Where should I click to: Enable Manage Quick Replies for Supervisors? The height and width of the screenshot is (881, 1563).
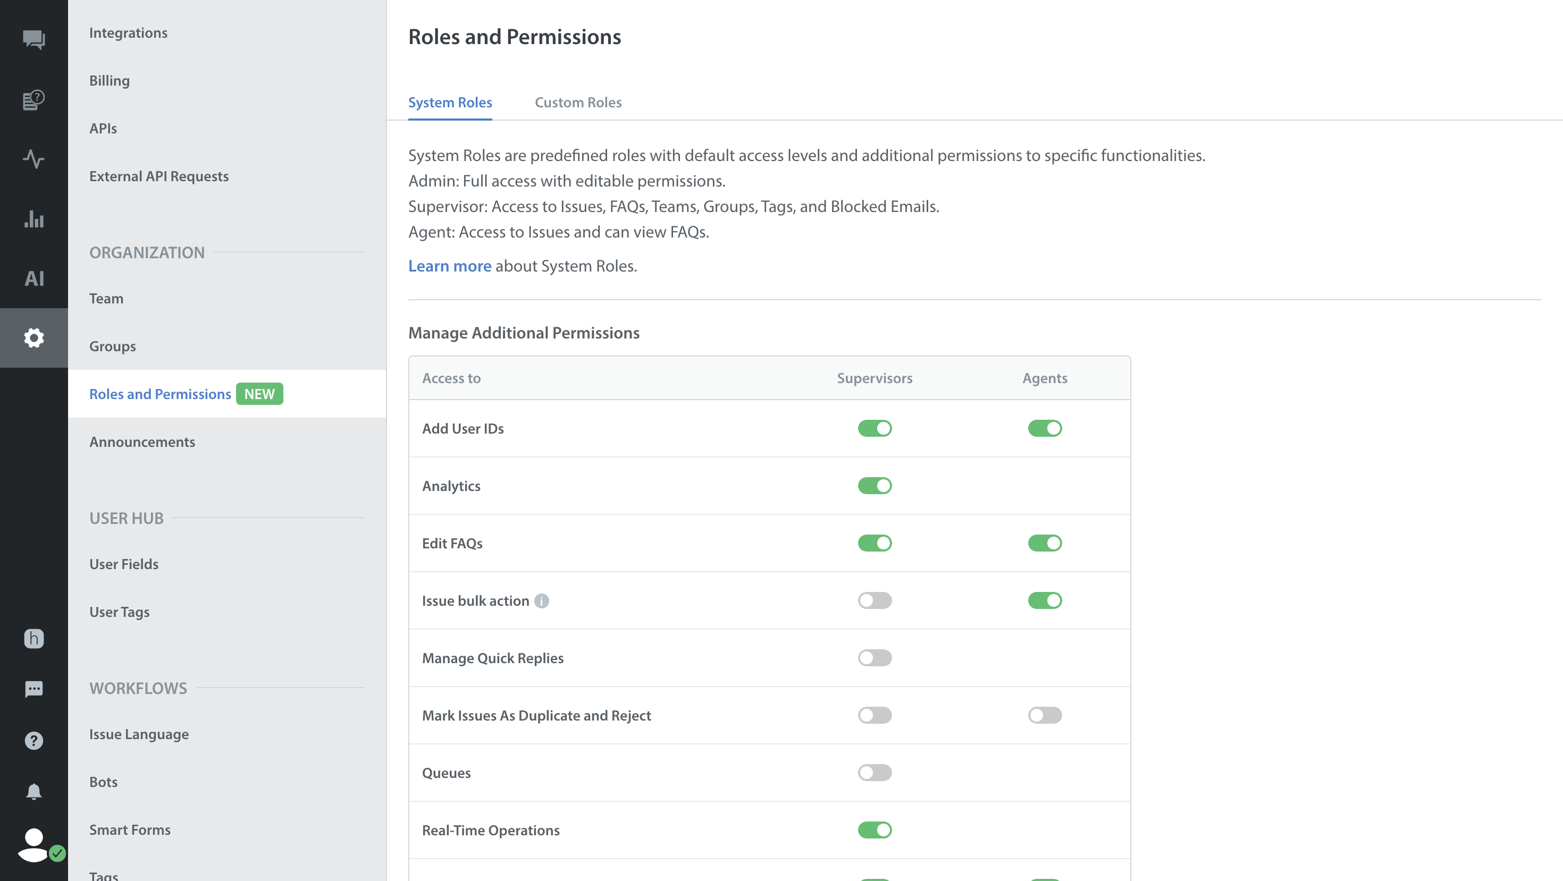(x=875, y=658)
